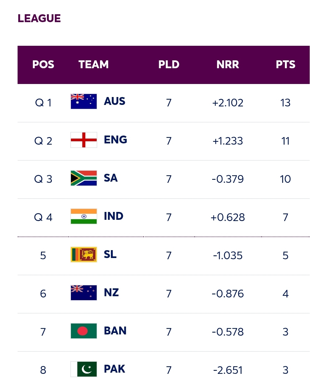Click the Pakistan flag icon
The image size is (327, 389).
84,369
